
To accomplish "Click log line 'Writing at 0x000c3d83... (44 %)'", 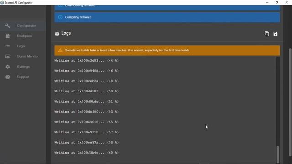I will click(x=86, y=61).
